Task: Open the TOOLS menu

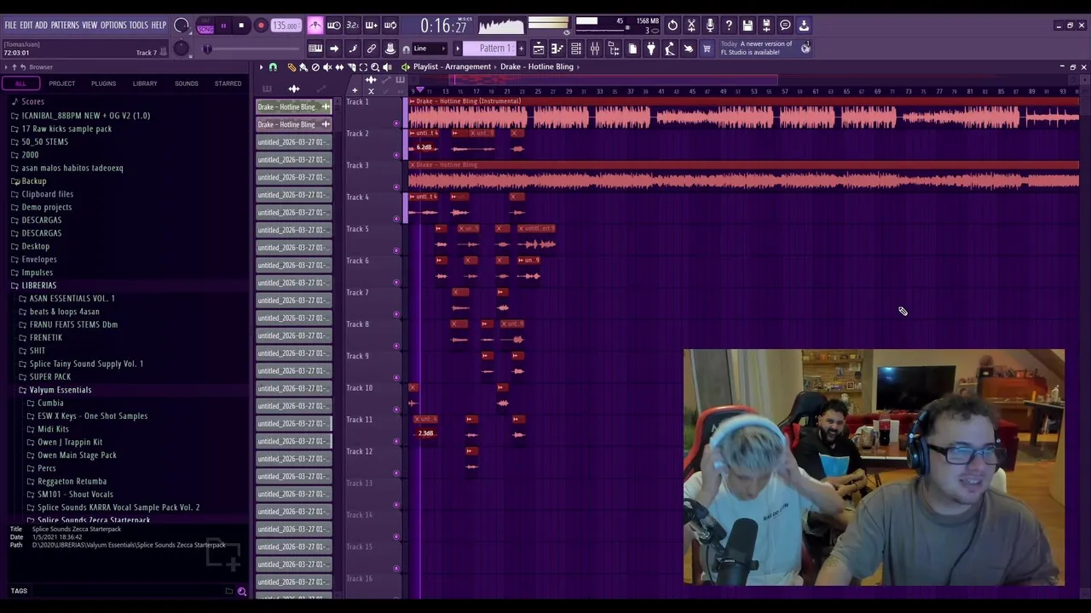Action: coord(139,26)
